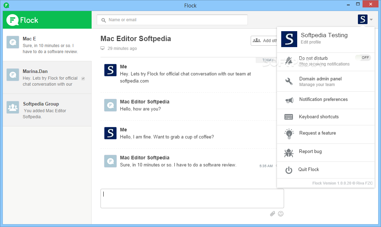This screenshot has width=381, height=227.
Task: Click the S avatar in top-right header
Action: point(363,19)
